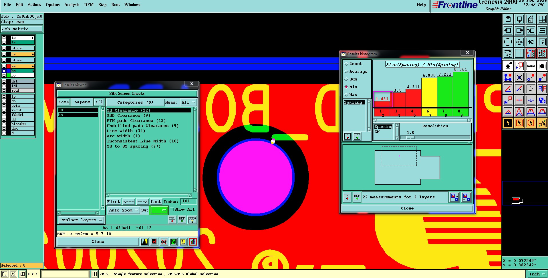Toggle the checkbox for layer plncs
This screenshot has height=278, width=548.
(4, 48)
